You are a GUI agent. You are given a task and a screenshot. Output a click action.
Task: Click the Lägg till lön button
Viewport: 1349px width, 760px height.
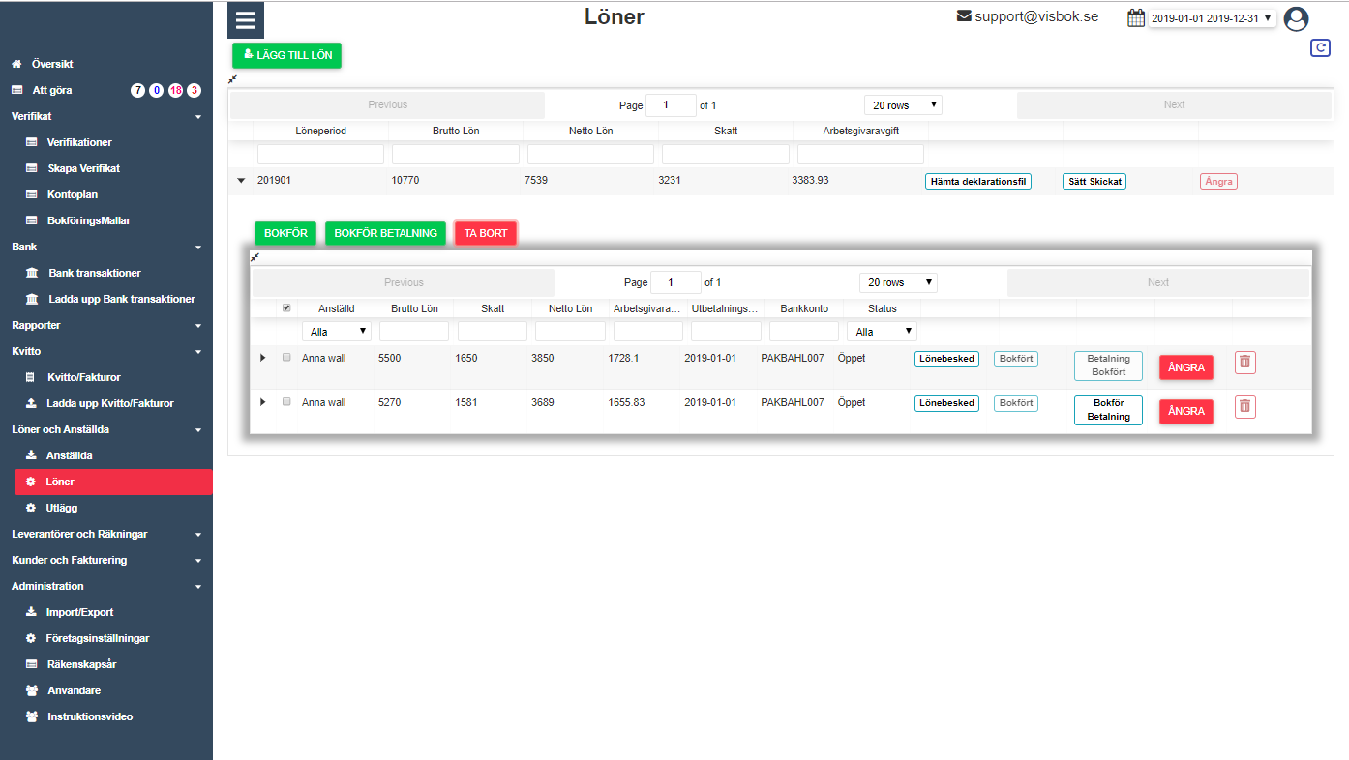286,56
